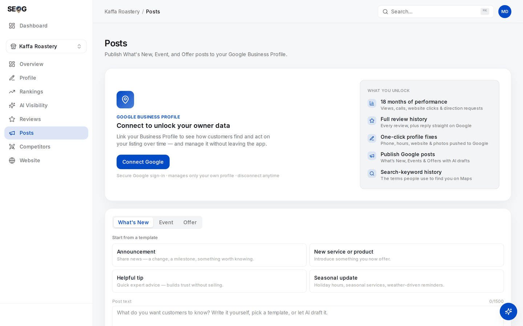523x326 pixels.
Task: Click the Overview grid icon
Action: point(12,64)
